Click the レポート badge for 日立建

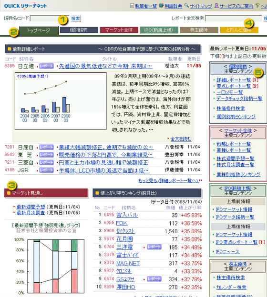47,66
